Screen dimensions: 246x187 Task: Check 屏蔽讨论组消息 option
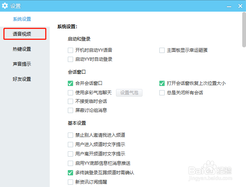70,110
